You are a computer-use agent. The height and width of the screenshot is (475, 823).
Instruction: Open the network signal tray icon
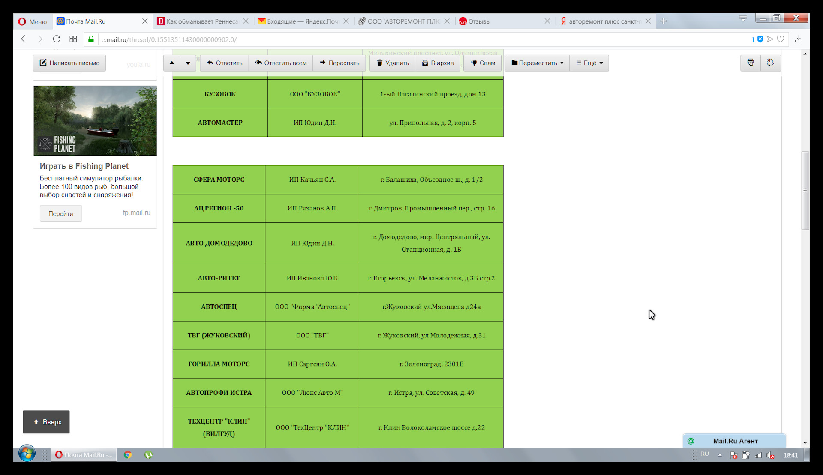(x=758, y=455)
